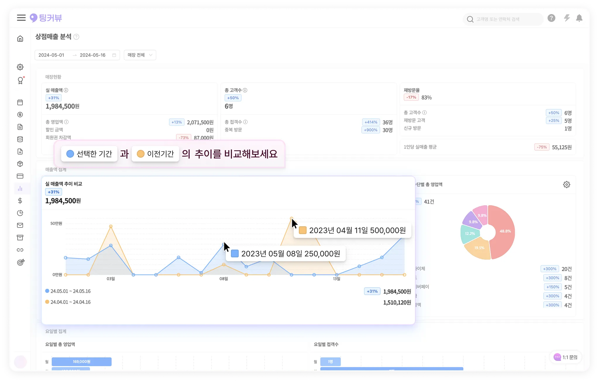Go to home in the sidebar
This screenshot has width=599, height=382.
pyautogui.click(x=20, y=39)
